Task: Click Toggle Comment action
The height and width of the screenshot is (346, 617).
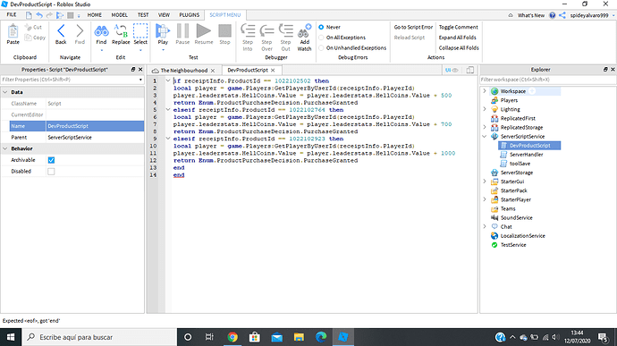Action: [x=459, y=27]
